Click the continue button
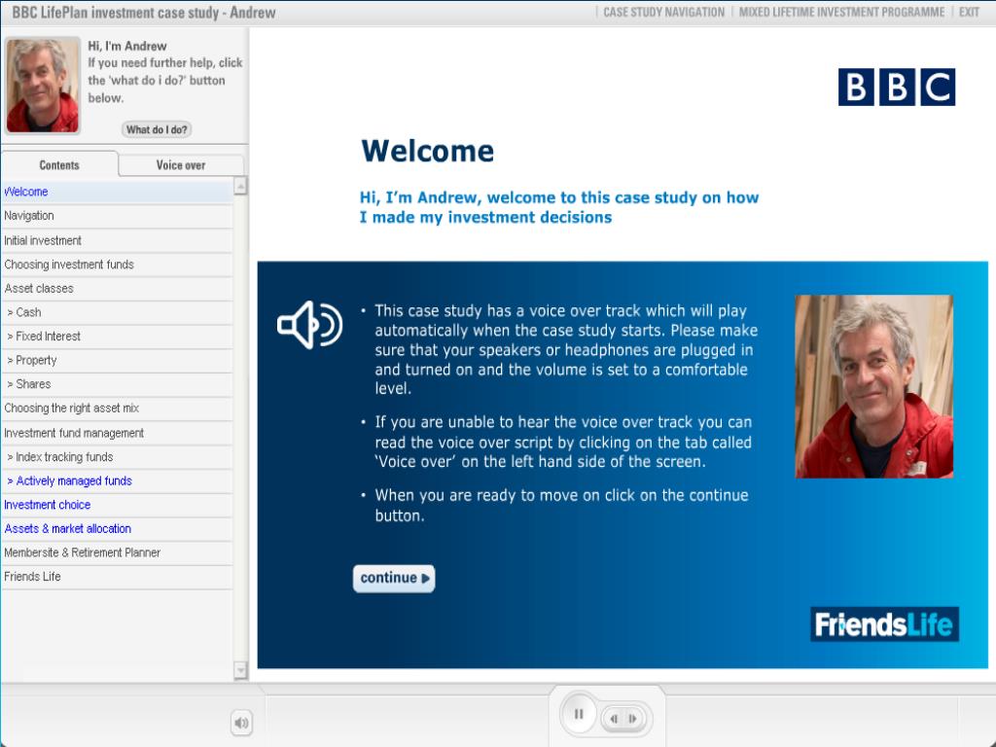The height and width of the screenshot is (747, 996). tap(394, 578)
